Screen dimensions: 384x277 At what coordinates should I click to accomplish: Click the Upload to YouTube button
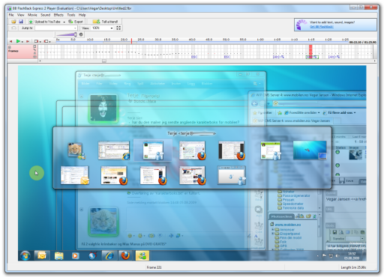click(44, 22)
